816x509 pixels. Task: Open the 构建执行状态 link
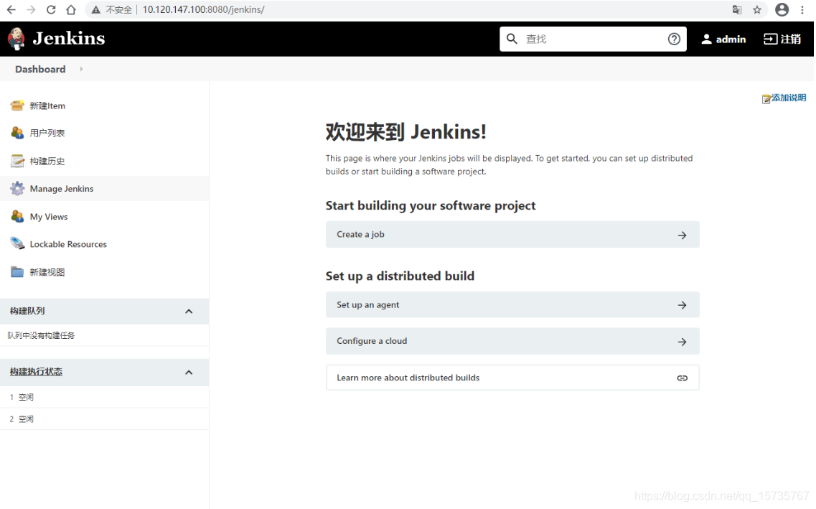click(x=36, y=372)
